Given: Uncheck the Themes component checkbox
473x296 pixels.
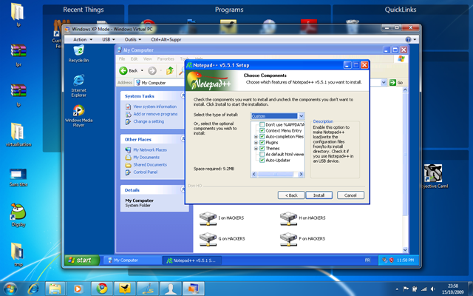Looking at the screenshot, I should coord(262,148).
